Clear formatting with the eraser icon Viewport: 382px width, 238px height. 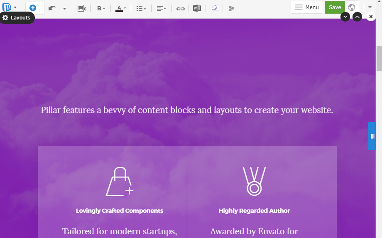click(x=214, y=9)
